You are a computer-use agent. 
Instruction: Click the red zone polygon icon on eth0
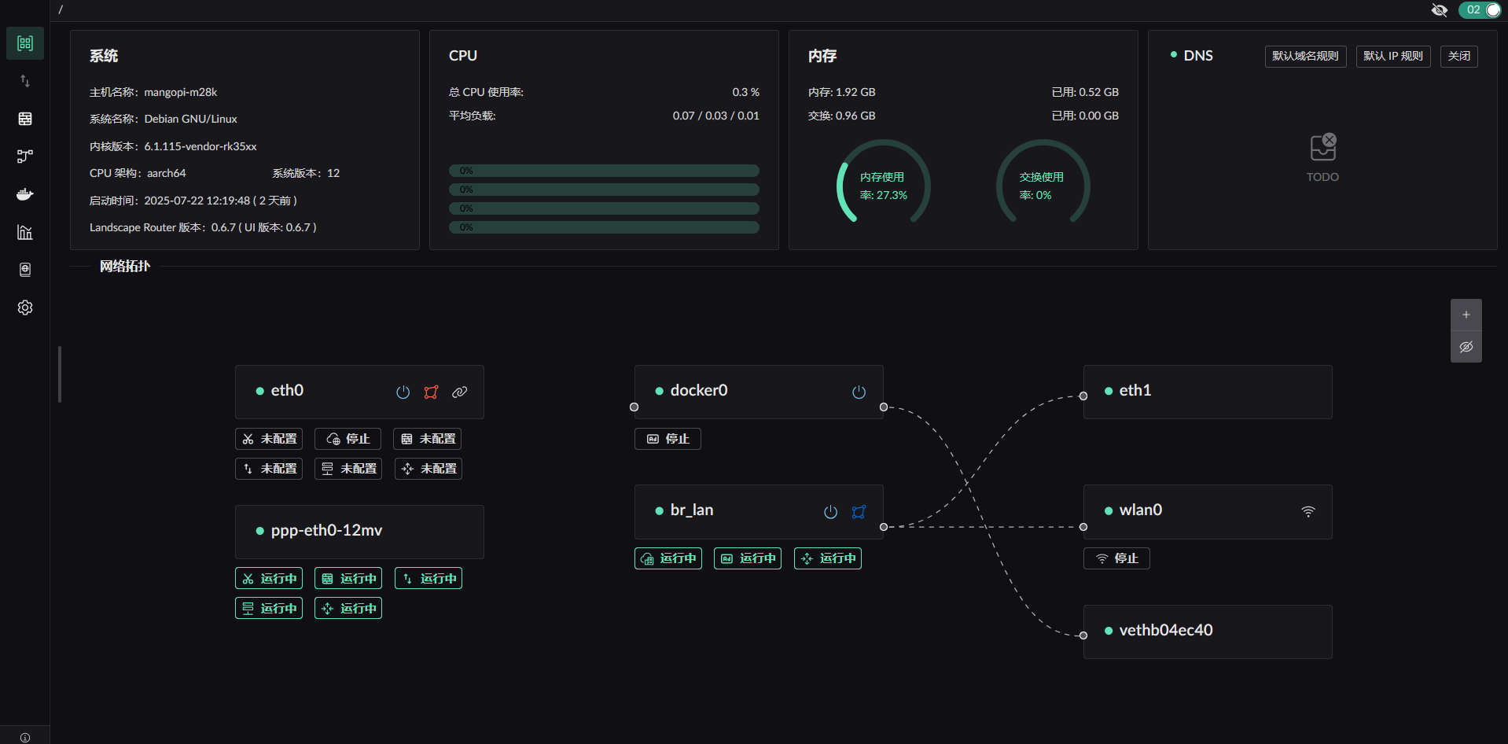431,392
